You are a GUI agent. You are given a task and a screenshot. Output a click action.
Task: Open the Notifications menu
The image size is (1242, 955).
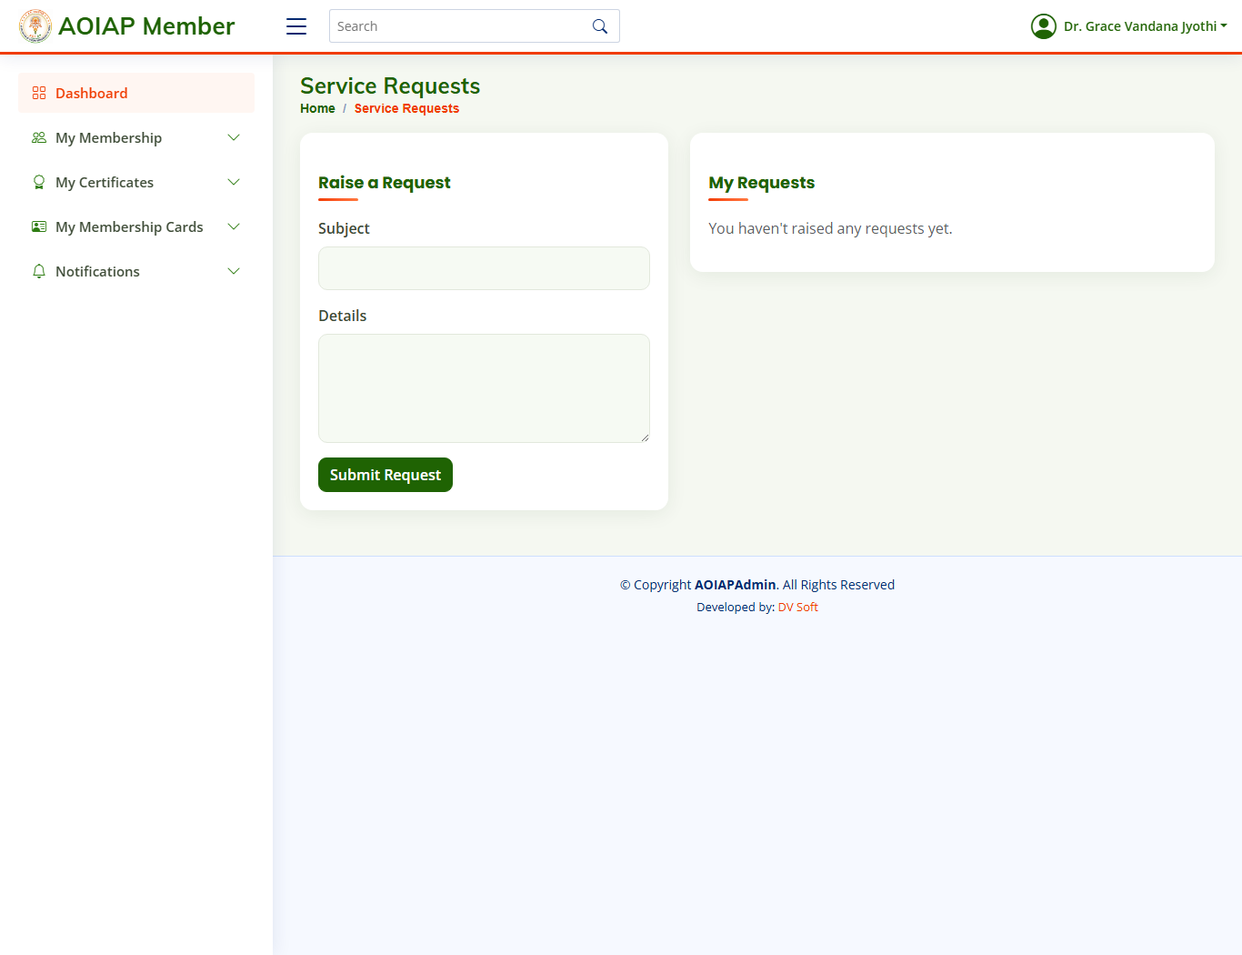[136, 271]
